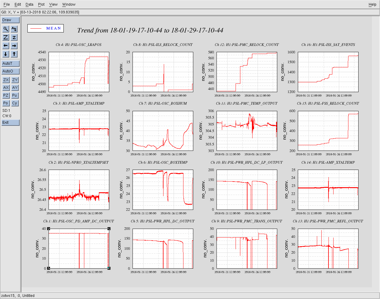Zoom out with the small z icon
Viewport: 380px width, 299px height.
click(14, 37)
